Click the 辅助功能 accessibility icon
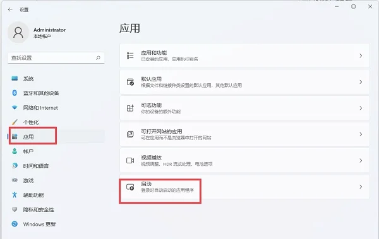 [x=15, y=195]
